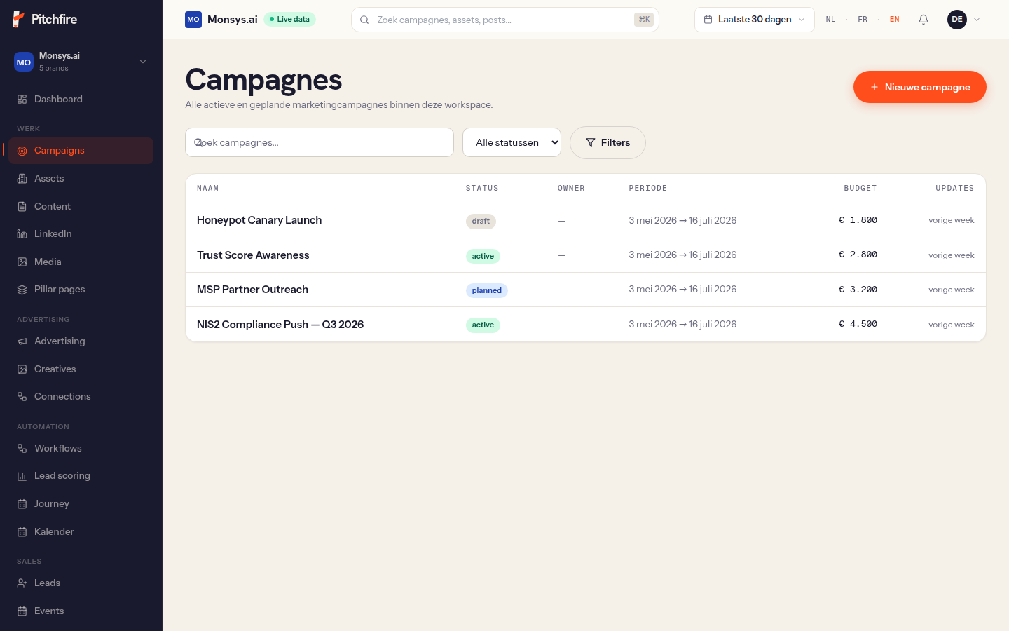Click the Workflows icon in sidebar
Viewport: 1009px width, 631px height.
[22, 449]
